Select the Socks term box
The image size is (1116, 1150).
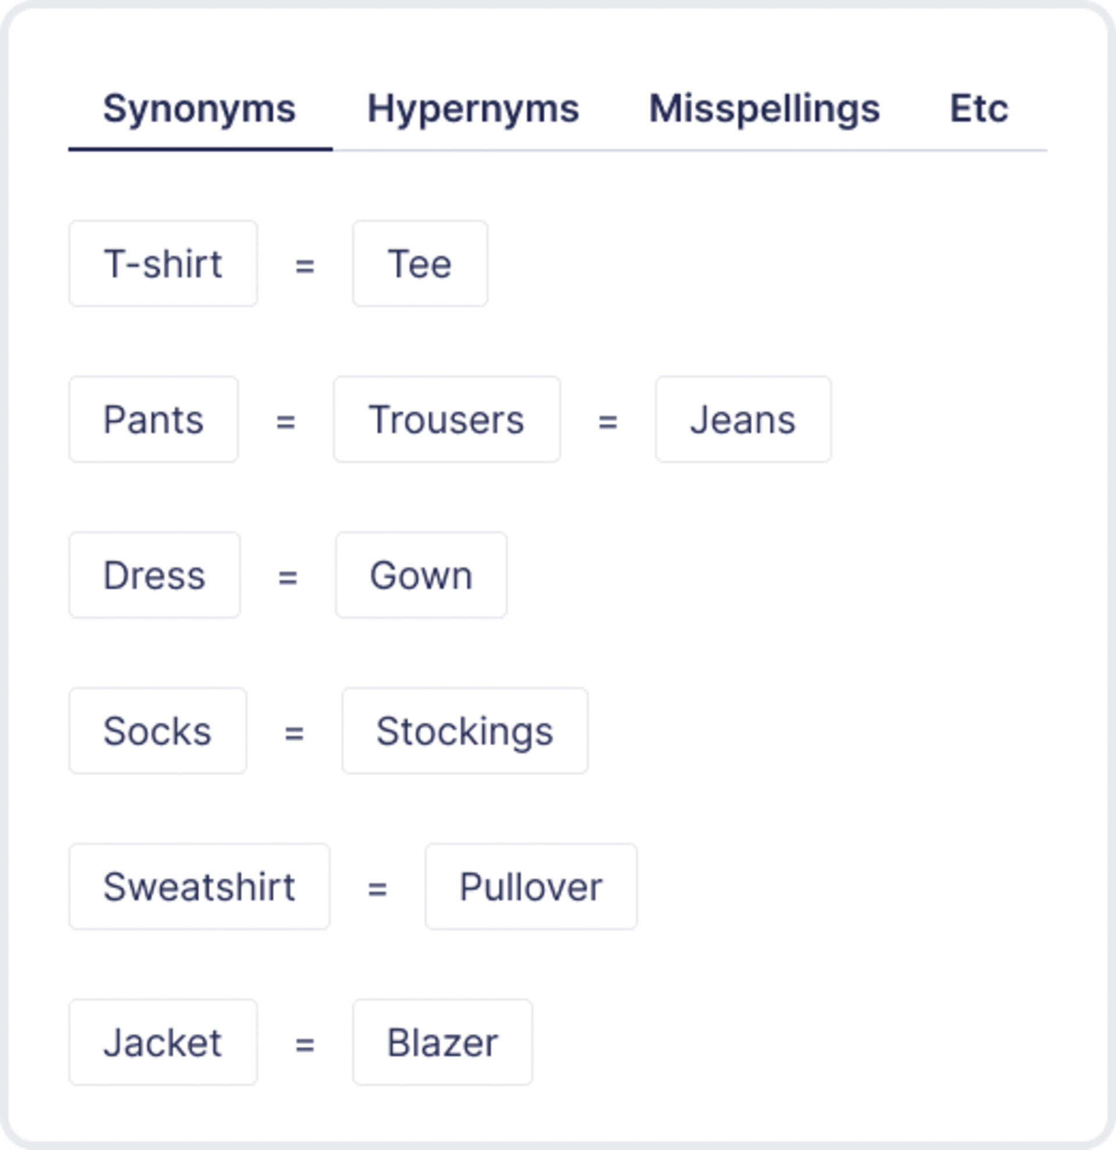tap(158, 730)
